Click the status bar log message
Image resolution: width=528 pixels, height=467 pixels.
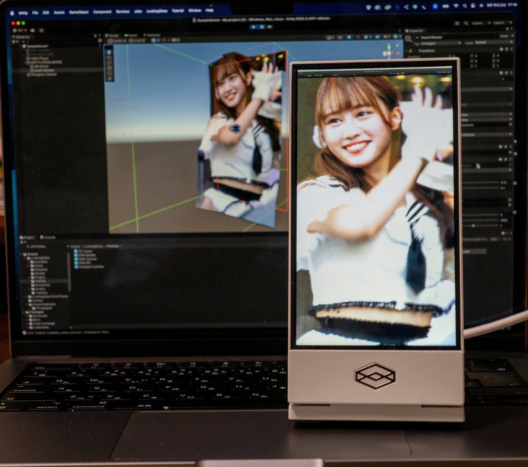click(x=66, y=332)
